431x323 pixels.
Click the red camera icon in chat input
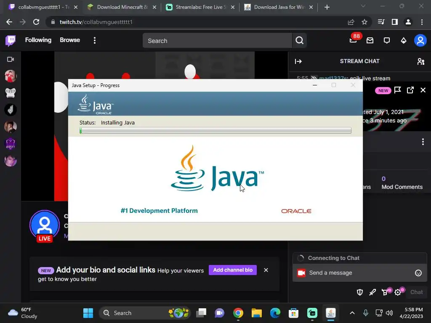pos(301,273)
